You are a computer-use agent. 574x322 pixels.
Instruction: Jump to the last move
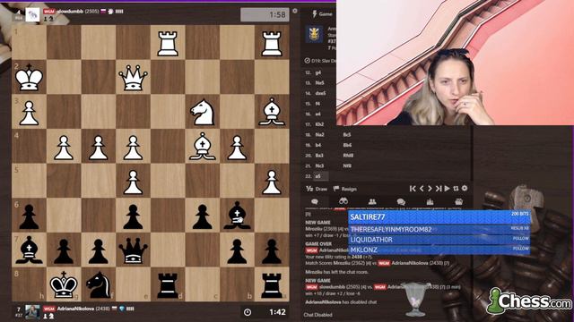coord(439,189)
